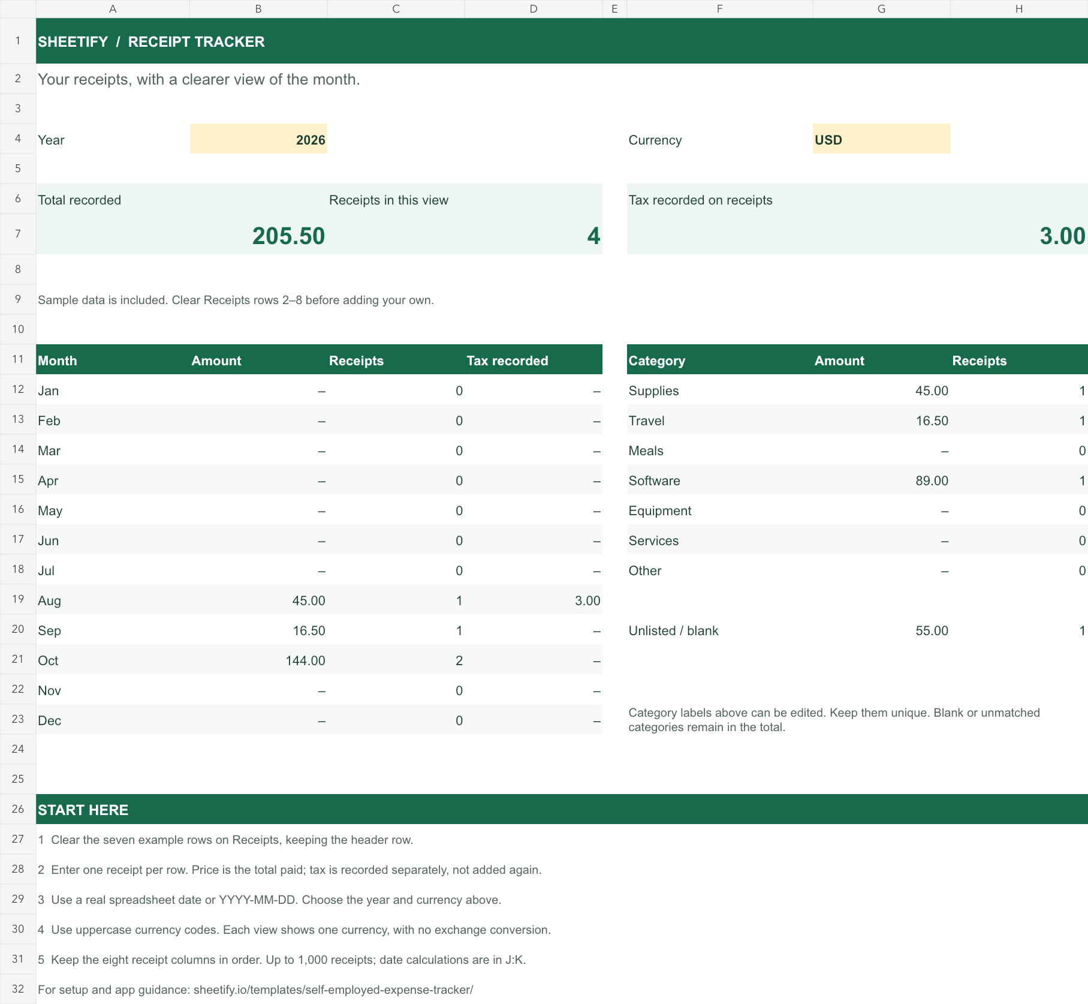
Task: Select the Oct amount cell 144.00
Action: (258, 660)
